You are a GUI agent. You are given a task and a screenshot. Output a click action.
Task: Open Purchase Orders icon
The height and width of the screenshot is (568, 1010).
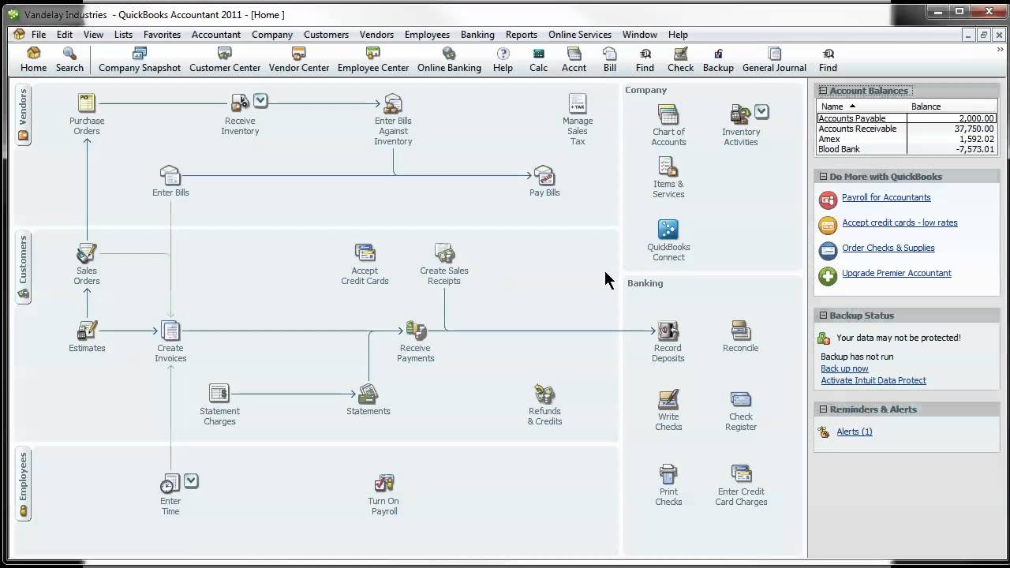point(87,103)
